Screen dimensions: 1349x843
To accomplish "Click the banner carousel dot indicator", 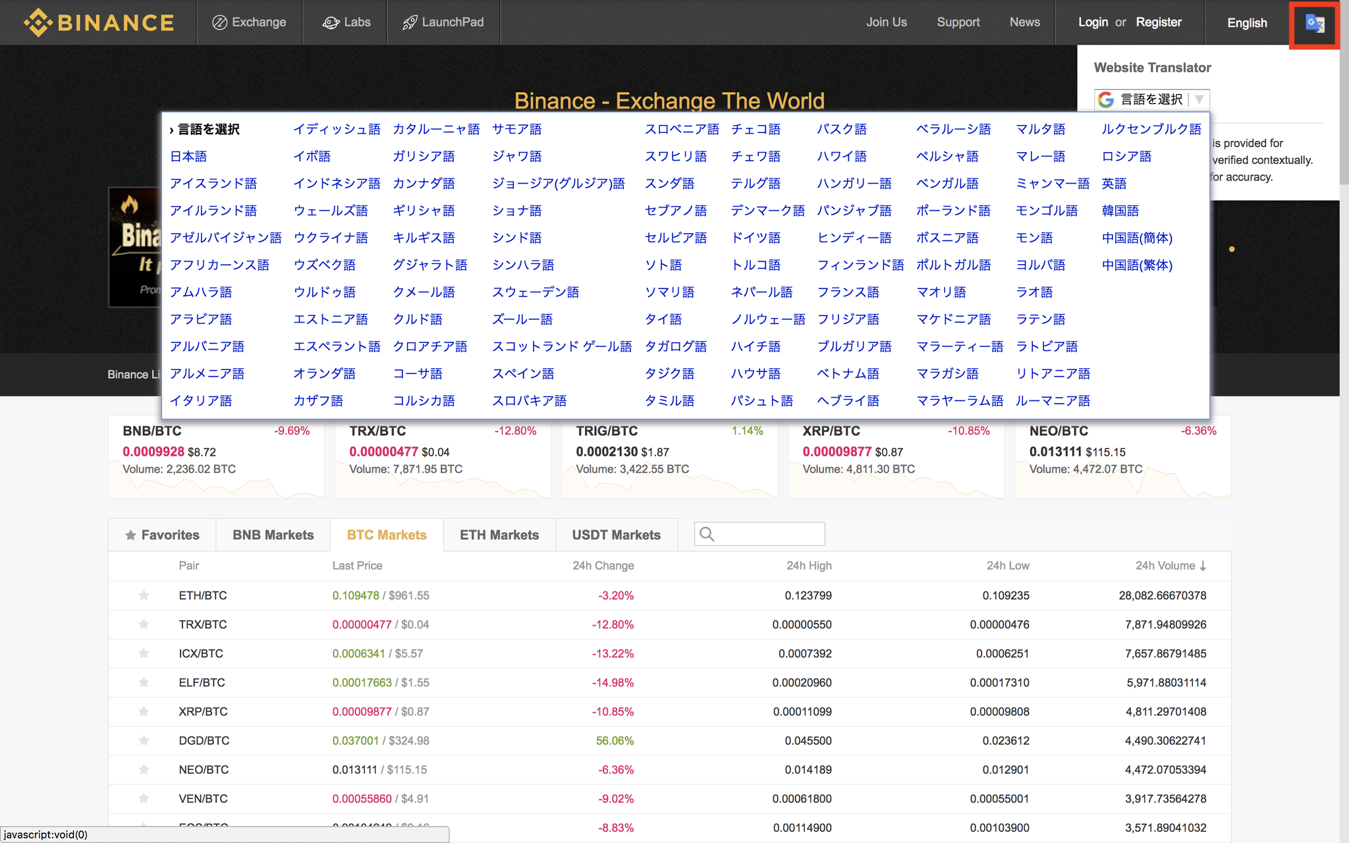I will (1232, 249).
